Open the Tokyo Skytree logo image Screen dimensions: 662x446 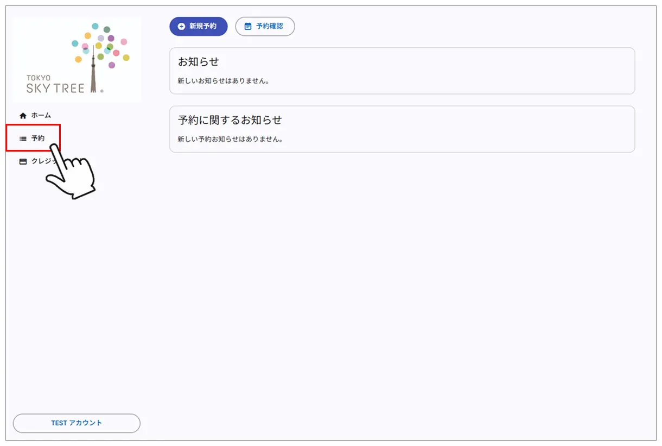point(76,59)
